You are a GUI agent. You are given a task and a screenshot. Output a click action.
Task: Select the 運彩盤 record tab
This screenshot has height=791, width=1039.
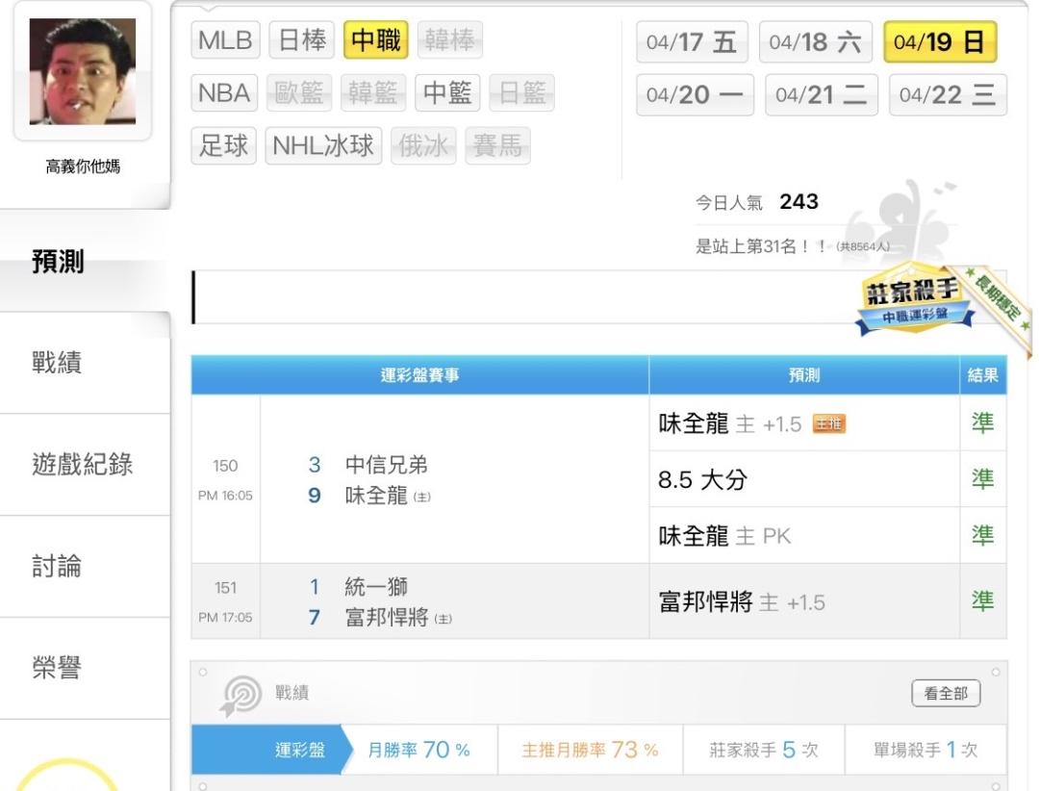(297, 751)
